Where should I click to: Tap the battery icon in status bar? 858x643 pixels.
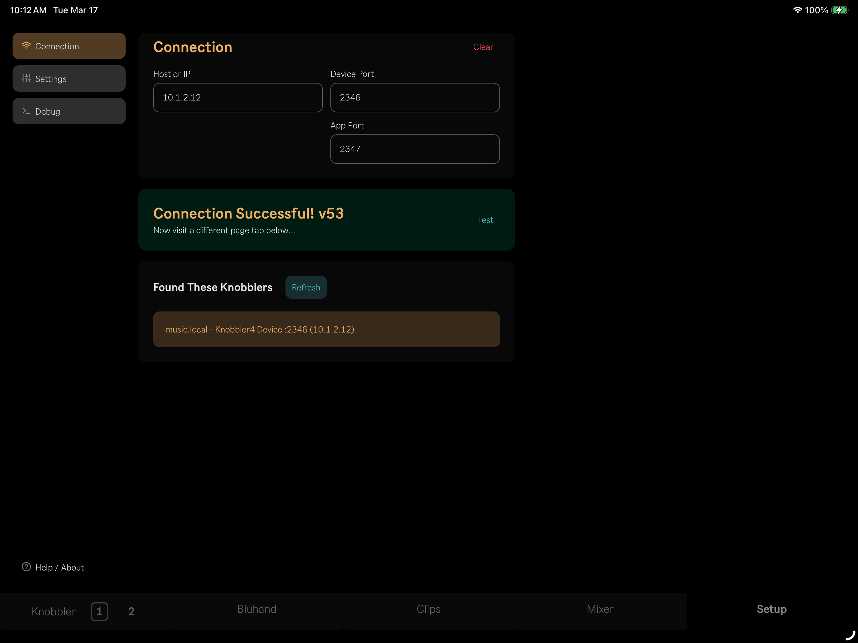pyautogui.click(x=839, y=10)
